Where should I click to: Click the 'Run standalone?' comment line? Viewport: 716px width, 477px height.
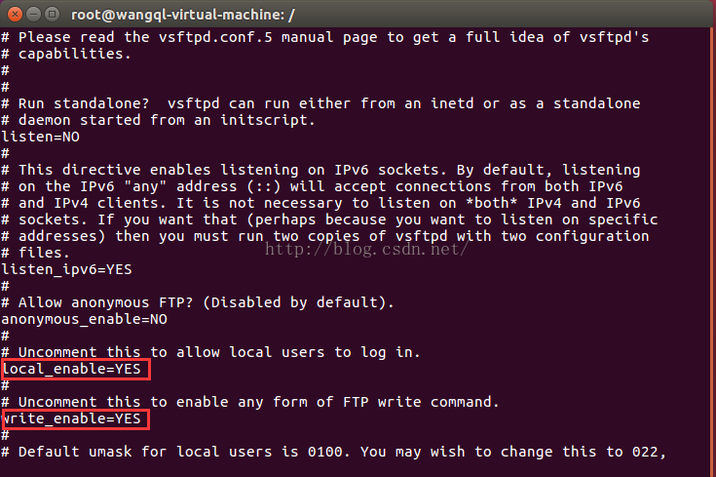[x=320, y=103]
